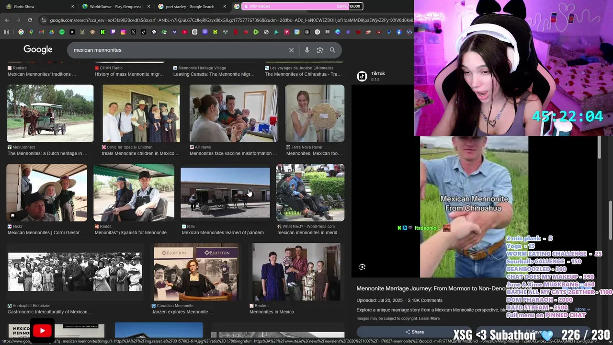Screen dimensions: 613x345
Task: Click TikTok source logo in preview panel
Action: (362, 76)
